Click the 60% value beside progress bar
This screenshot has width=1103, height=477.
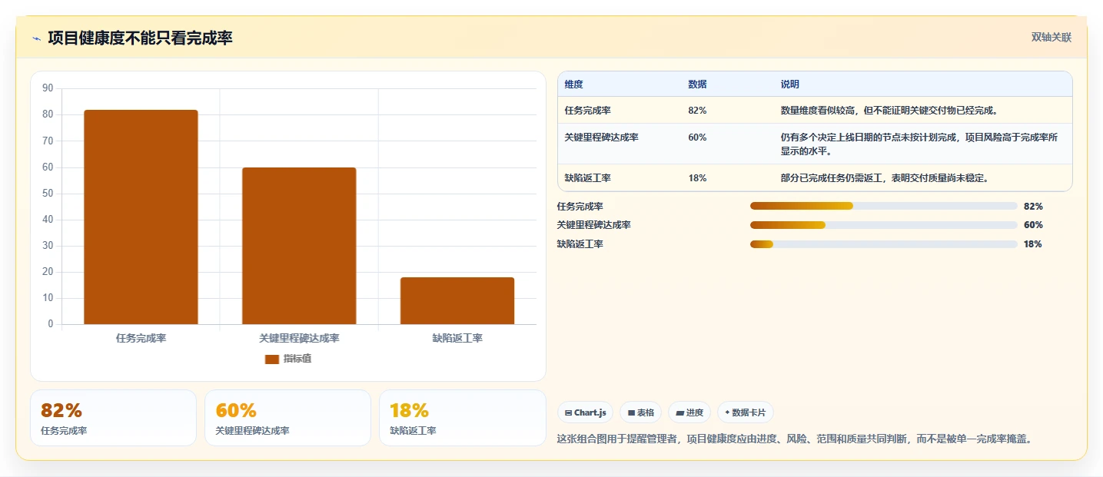click(1033, 225)
